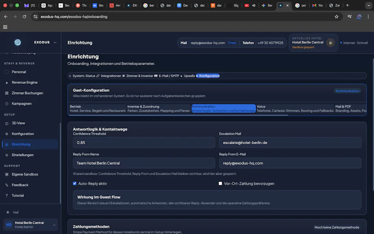This screenshot has width=374, height=234.
Task: Click into the Escalation Mail field
Action: click(290, 143)
